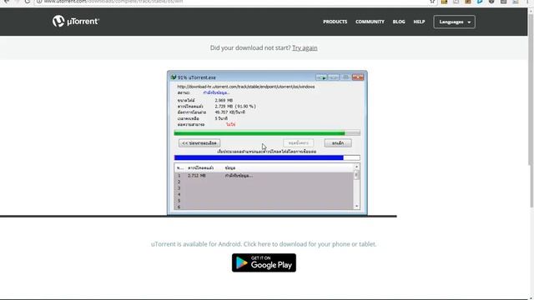This screenshot has height=300, width=534.
Task: Go to the BLOG page
Action: tap(399, 22)
